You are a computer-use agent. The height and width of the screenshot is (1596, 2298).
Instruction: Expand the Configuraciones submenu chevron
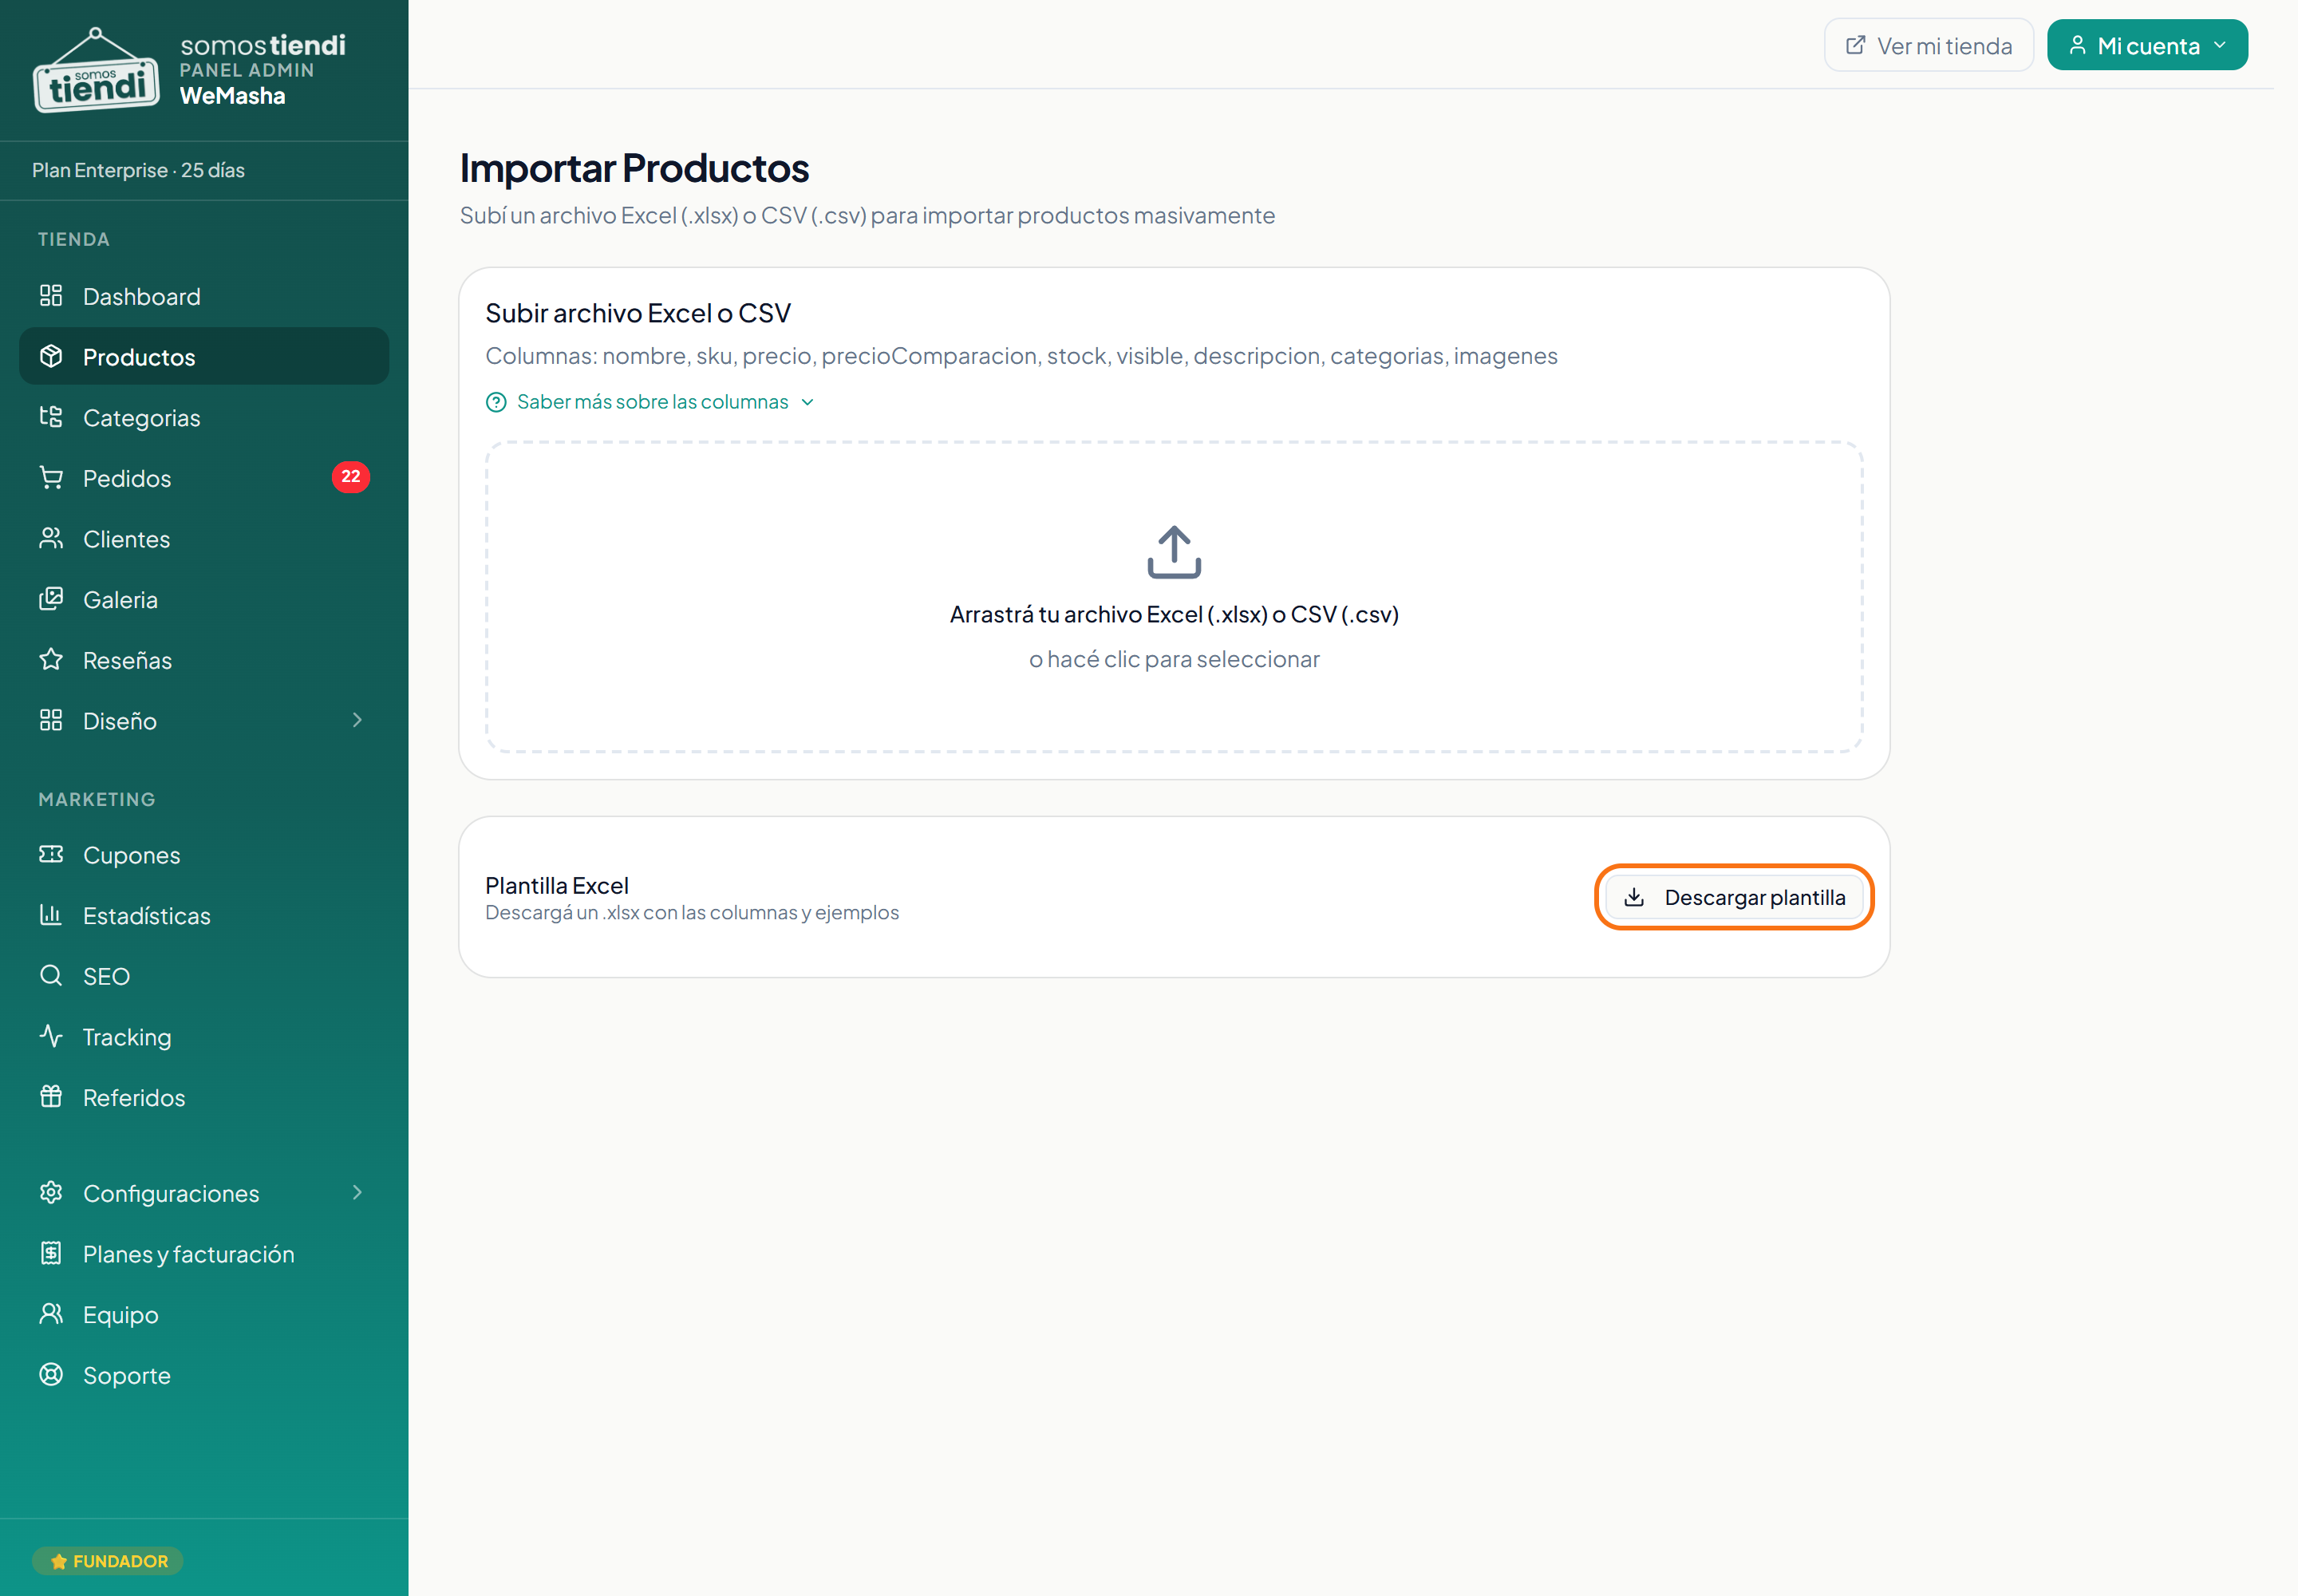[x=357, y=1193]
